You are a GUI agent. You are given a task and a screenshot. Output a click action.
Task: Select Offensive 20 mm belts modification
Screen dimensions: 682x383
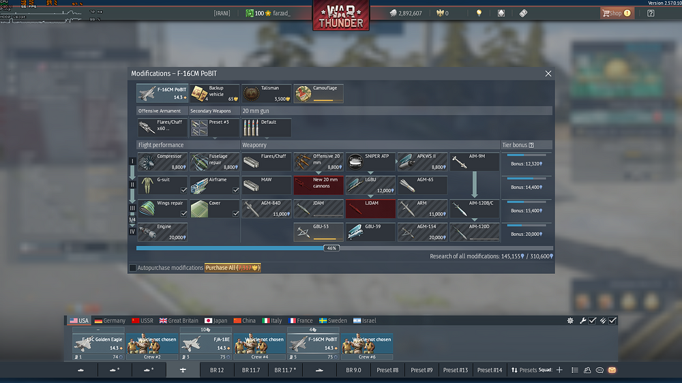(x=318, y=162)
